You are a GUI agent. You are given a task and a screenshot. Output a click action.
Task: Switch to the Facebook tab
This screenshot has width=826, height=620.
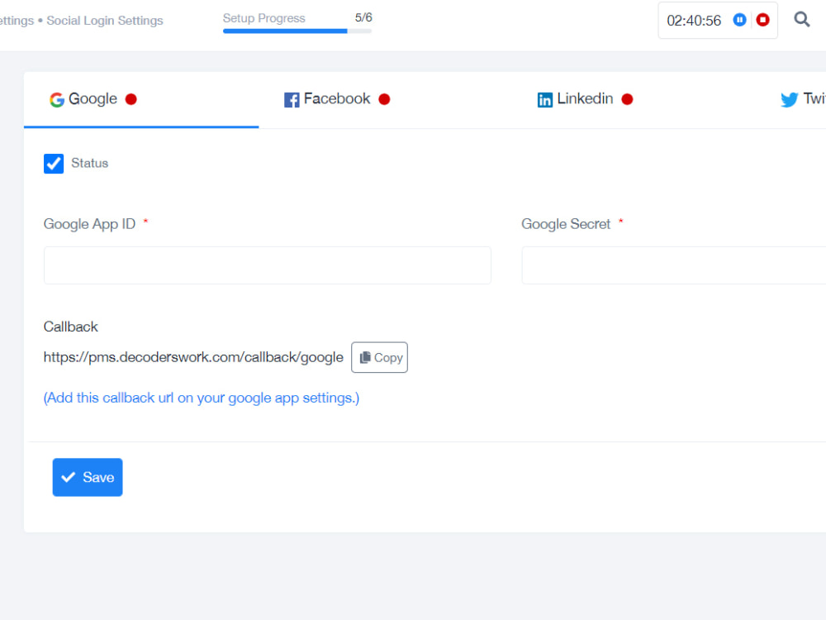(337, 99)
